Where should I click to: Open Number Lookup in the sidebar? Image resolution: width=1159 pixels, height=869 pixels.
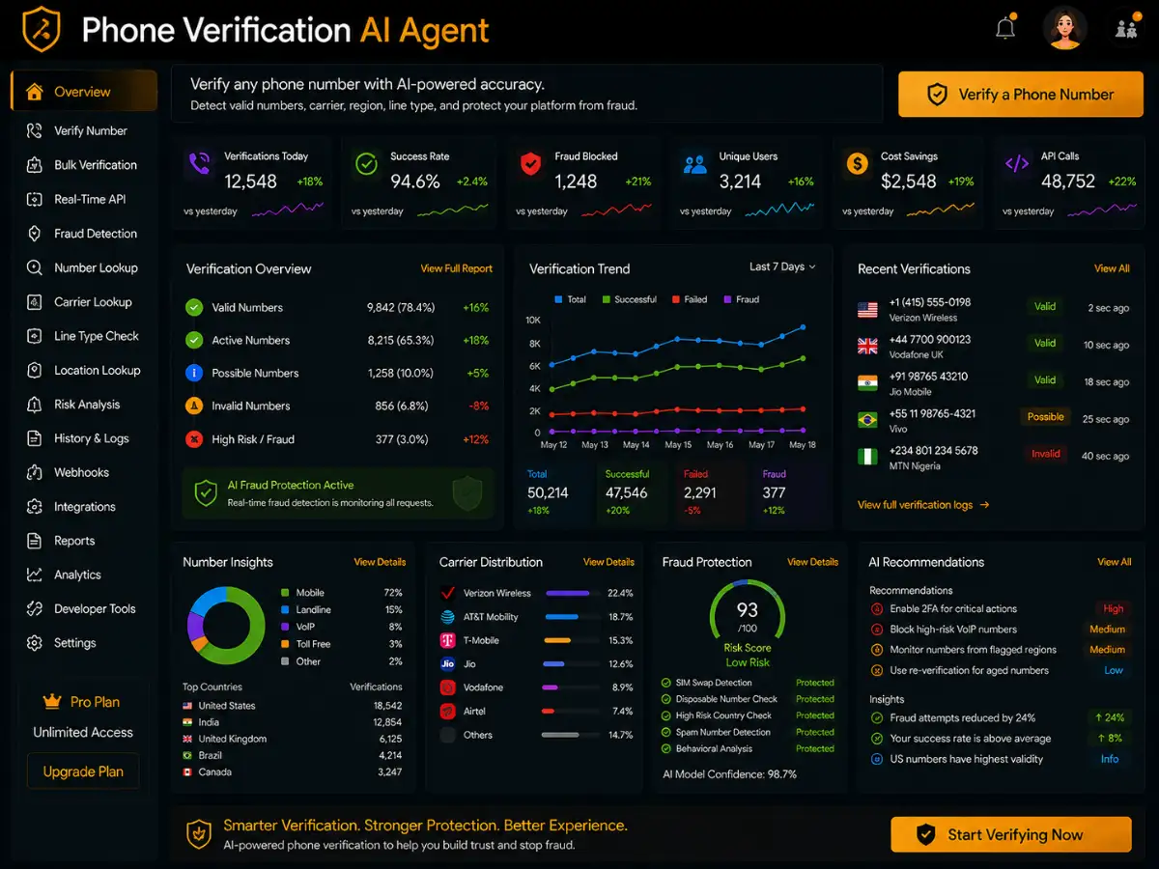point(83,267)
